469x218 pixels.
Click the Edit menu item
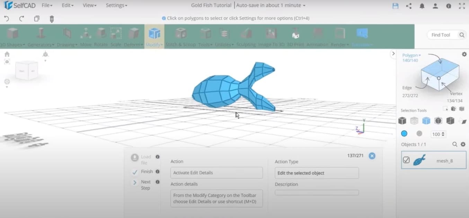(x=67, y=5)
